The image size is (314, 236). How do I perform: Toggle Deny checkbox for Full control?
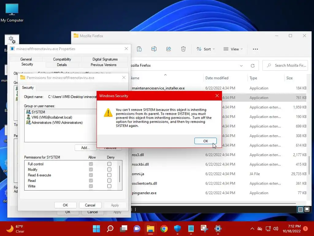pos(109,164)
